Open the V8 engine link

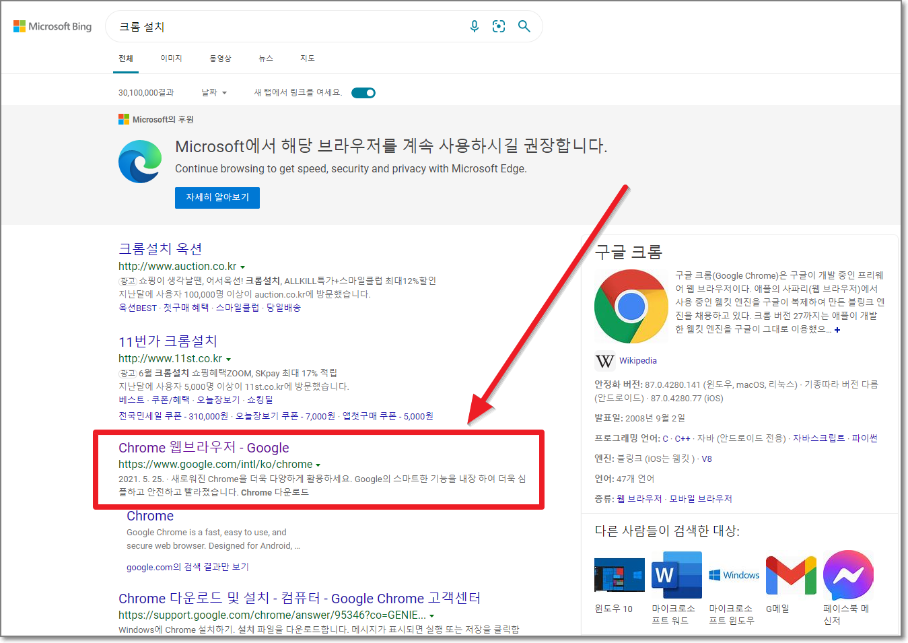(x=707, y=459)
